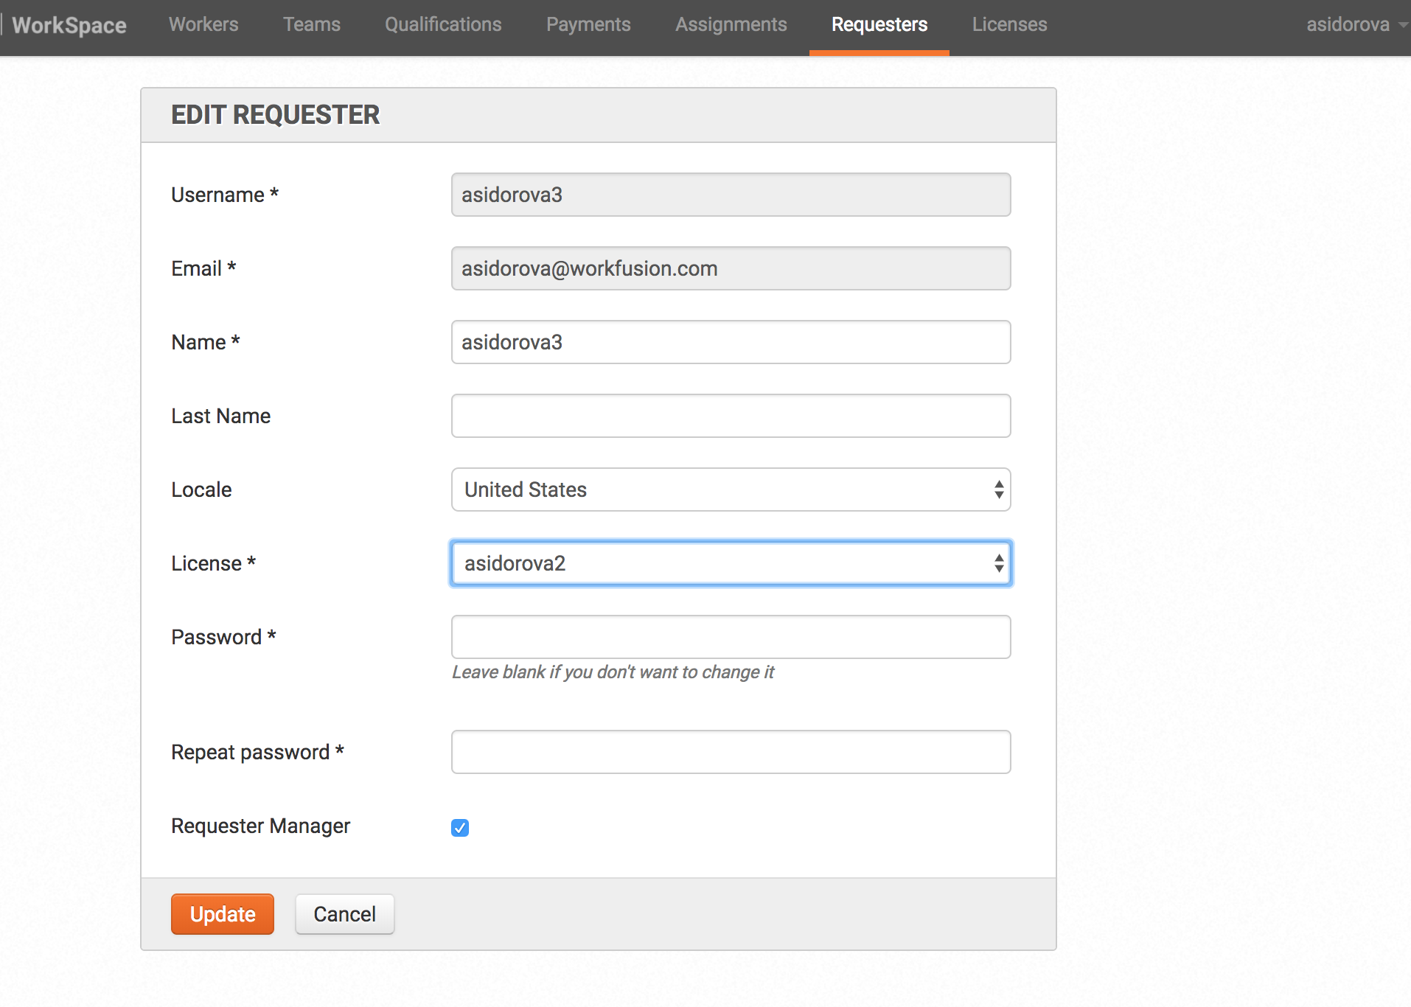Switch to the Qualifications tab
This screenshot has width=1411, height=1007.
443,24
